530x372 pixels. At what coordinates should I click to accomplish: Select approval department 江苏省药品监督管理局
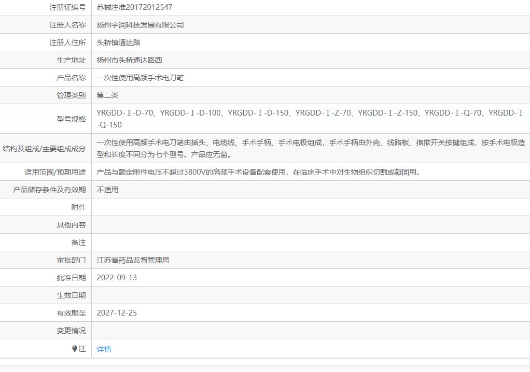pyautogui.click(x=133, y=260)
